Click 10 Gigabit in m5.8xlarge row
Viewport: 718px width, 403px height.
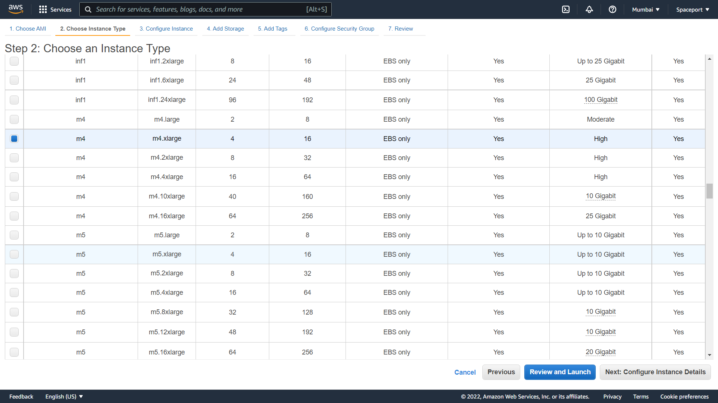point(601,312)
